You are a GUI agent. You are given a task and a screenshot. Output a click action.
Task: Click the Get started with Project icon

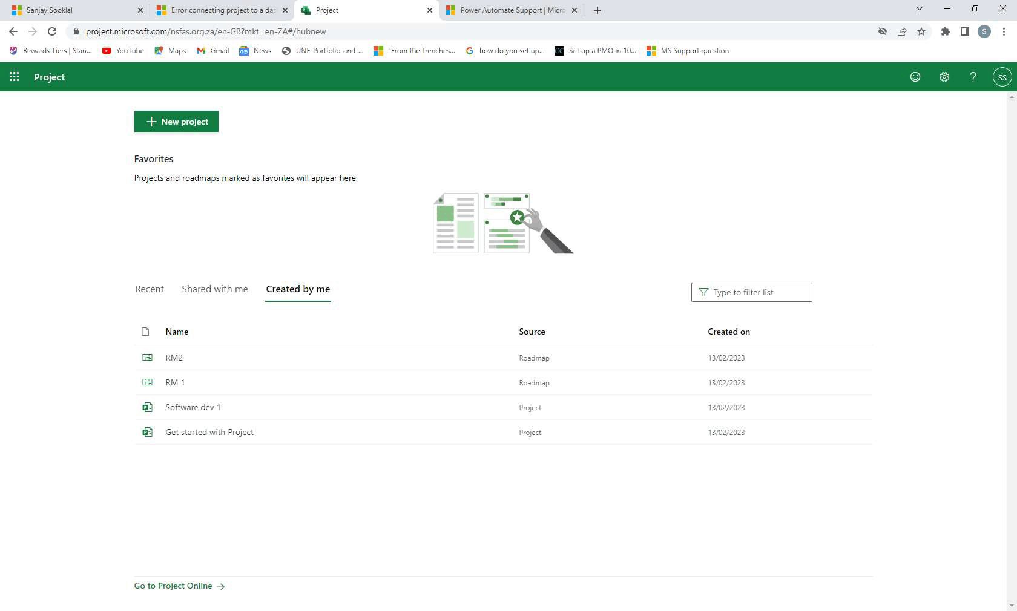point(147,432)
